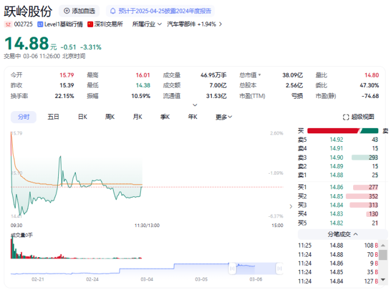Click the 买1 price 14.86
The height and width of the screenshot is (295, 391).
(336, 187)
